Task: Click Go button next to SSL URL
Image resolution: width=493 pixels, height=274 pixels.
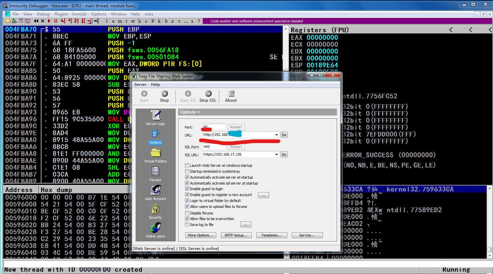Action: pyautogui.click(x=284, y=155)
